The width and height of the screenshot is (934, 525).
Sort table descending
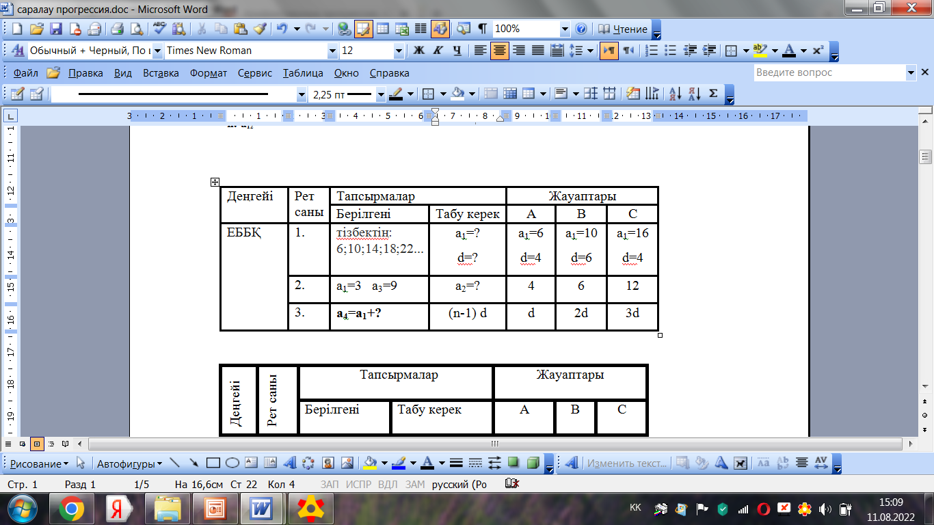click(x=694, y=94)
